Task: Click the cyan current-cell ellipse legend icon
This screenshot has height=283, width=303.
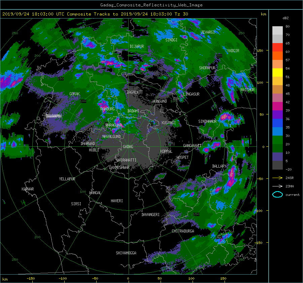Action: pos(277,194)
